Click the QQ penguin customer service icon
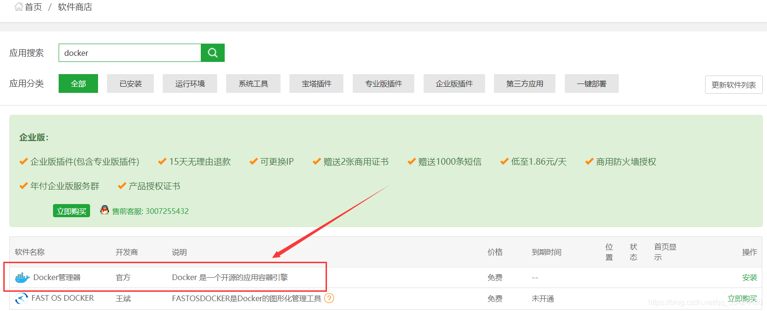 pos(105,210)
